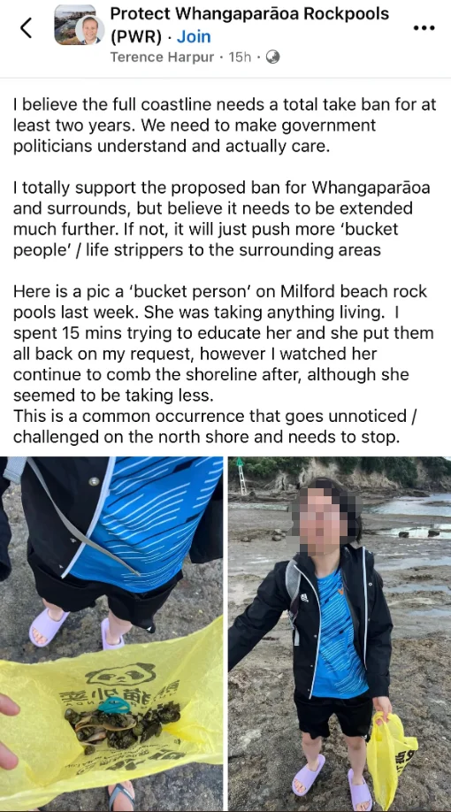Open Protect Whangaparāoa Rockpools group title
The image size is (451, 812).
(x=249, y=14)
